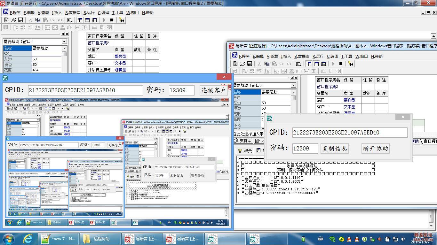Click Run triangle icon in A.e toolbar

pyautogui.click(x=104, y=20)
